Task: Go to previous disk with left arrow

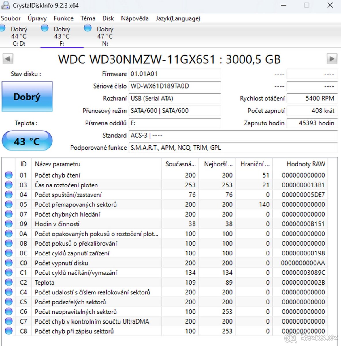Action: [8, 59]
